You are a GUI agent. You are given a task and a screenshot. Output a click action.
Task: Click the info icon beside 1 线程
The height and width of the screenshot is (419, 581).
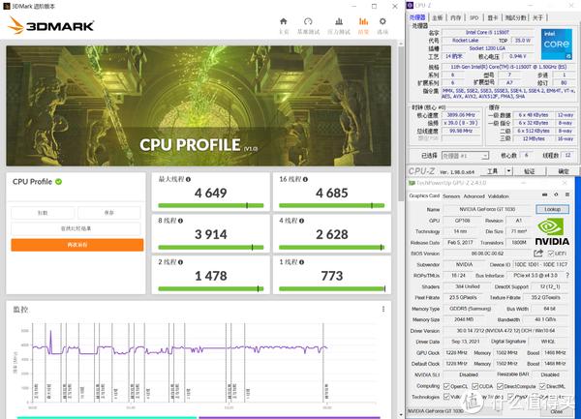[x=301, y=262]
